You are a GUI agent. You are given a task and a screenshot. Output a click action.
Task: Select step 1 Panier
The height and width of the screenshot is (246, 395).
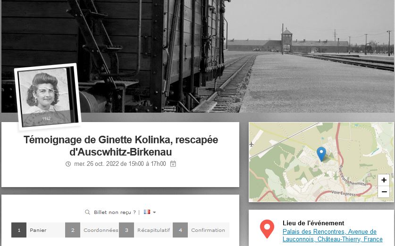(38, 230)
